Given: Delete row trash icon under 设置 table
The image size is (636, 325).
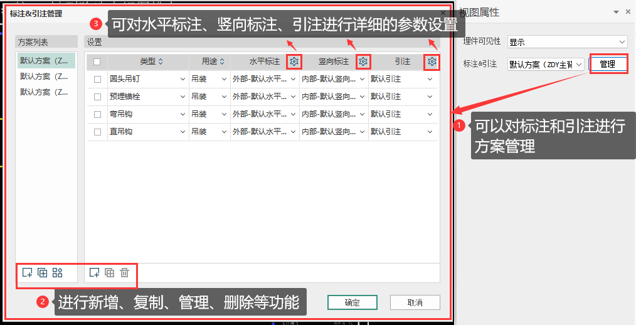Looking at the screenshot, I should (x=125, y=273).
